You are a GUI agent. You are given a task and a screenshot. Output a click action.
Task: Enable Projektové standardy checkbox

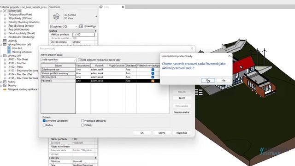[83, 121]
